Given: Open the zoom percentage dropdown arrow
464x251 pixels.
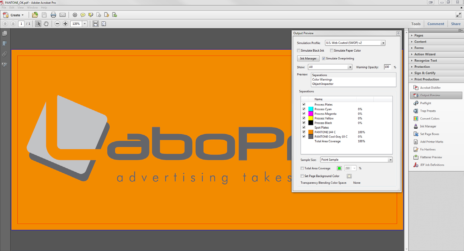Looking at the screenshot, I should (x=85, y=24).
